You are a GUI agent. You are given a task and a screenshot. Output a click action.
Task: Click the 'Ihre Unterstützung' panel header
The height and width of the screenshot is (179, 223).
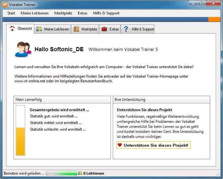pyautogui.click(x=161, y=100)
